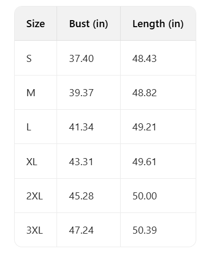Select the 3XL size cell
Image resolution: width=212 pixels, height=257 pixels.
click(x=35, y=230)
